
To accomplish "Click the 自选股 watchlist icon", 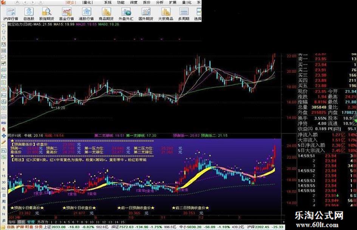I will [29, 14].
